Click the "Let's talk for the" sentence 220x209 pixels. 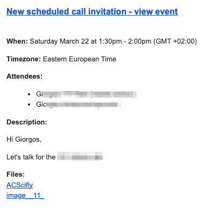point(31,157)
